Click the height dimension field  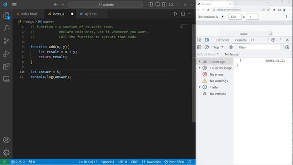point(252,17)
